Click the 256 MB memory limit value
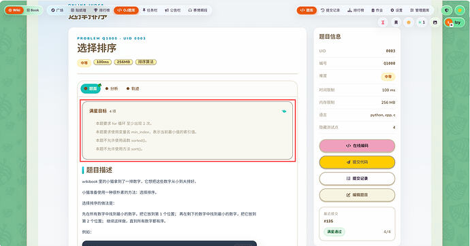The height and width of the screenshot is (246, 470). tap(388, 102)
